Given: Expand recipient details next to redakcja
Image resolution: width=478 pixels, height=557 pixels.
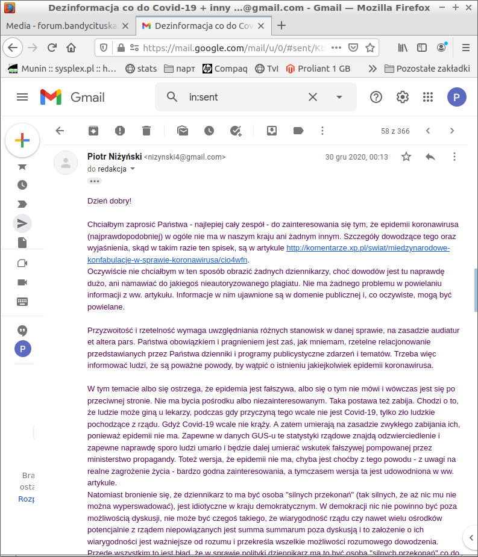Looking at the screenshot, I should (133, 169).
